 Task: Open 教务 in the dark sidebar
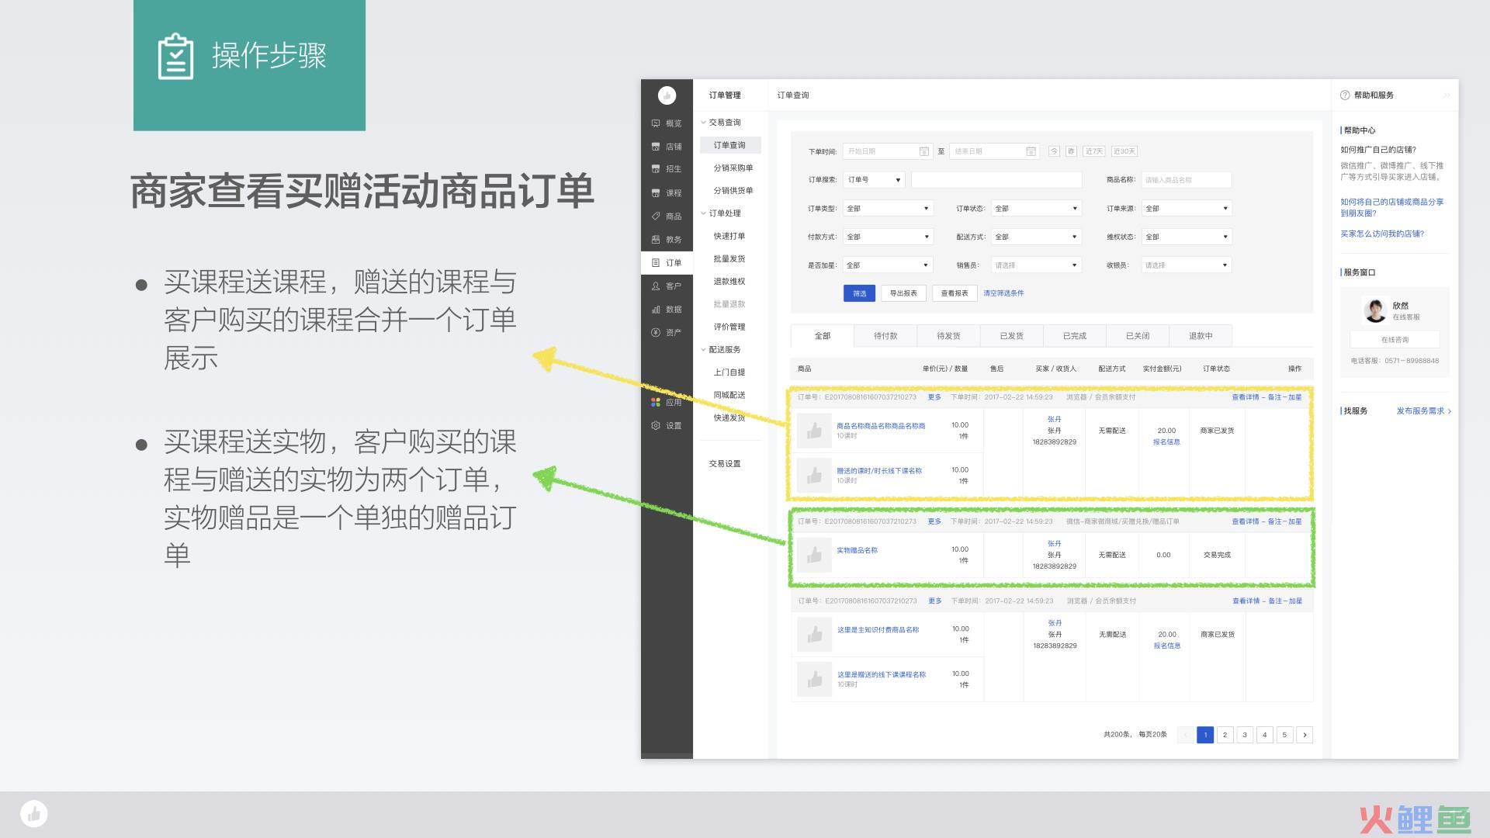click(667, 239)
